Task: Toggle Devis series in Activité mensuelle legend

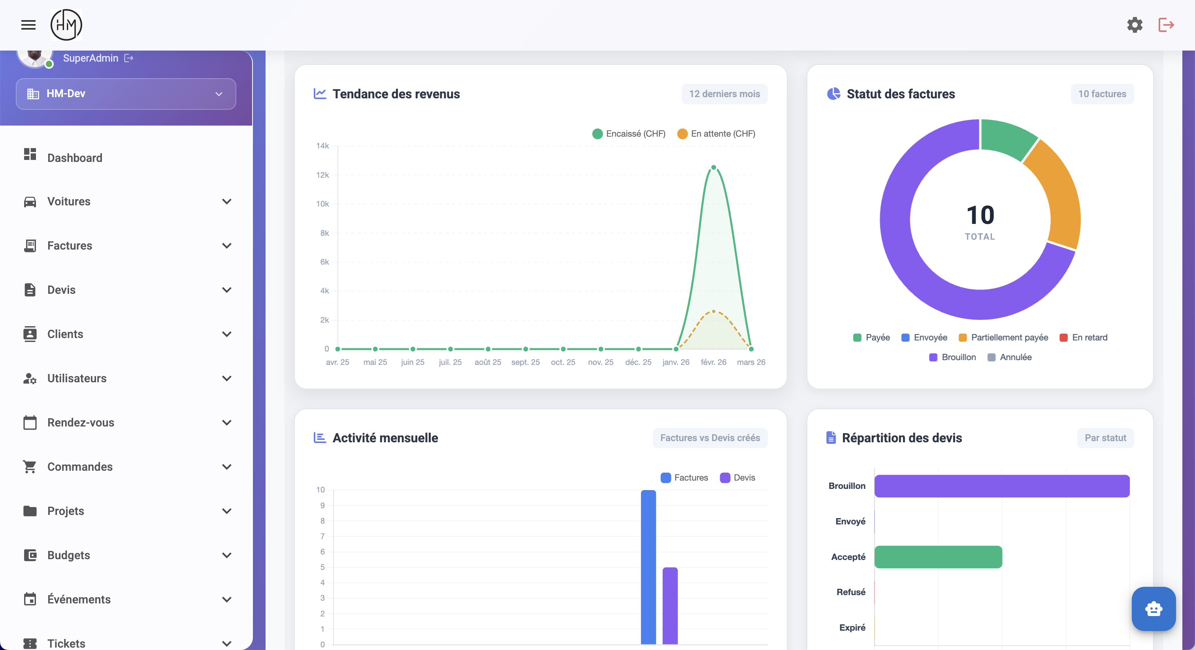Action: 737,477
